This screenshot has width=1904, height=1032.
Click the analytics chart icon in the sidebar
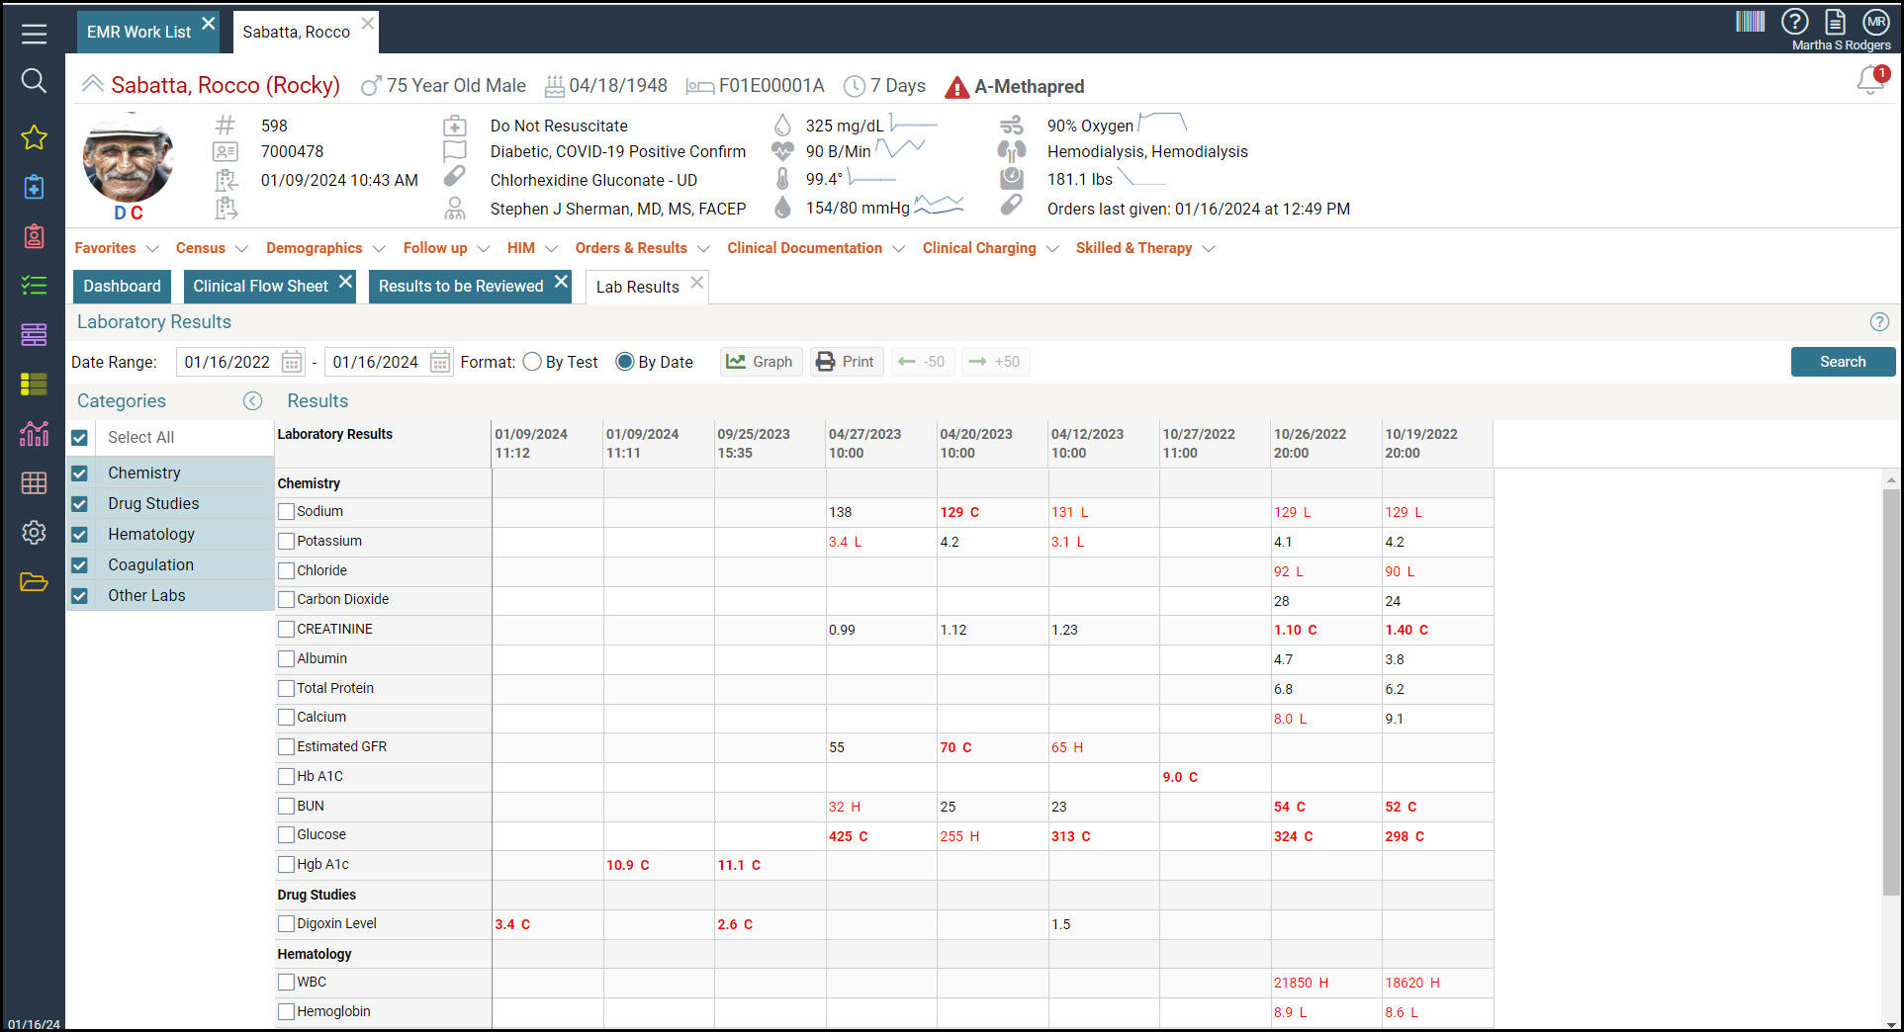click(34, 434)
